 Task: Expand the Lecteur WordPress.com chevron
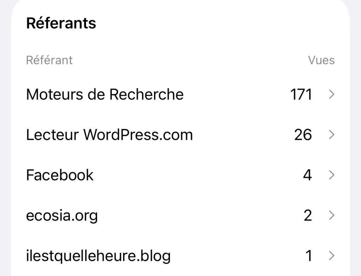tap(331, 134)
